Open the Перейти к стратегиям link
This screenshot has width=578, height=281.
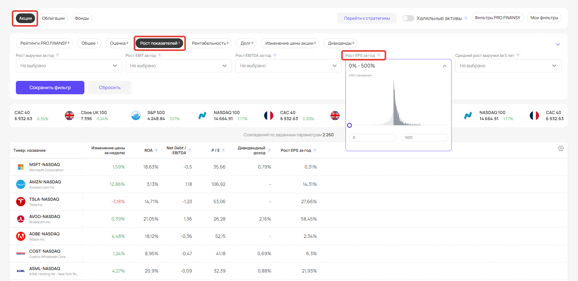(x=367, y=18)
